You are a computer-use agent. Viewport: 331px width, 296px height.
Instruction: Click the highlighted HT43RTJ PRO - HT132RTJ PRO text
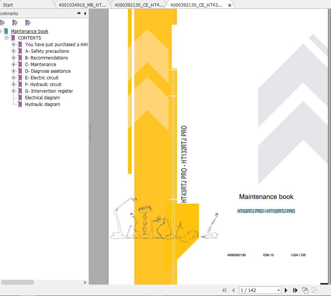point(266,211)
